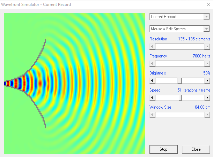The height and width of the screenshot is (157, 213).
Task: Increase Frequency with the right arrow
Action: click(x=207, y=64)
